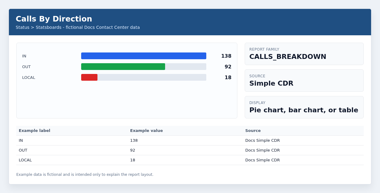This screenshot has width=380, height=193.
Task: Click the IN label in the bar chart
Action: coord(24,56)
